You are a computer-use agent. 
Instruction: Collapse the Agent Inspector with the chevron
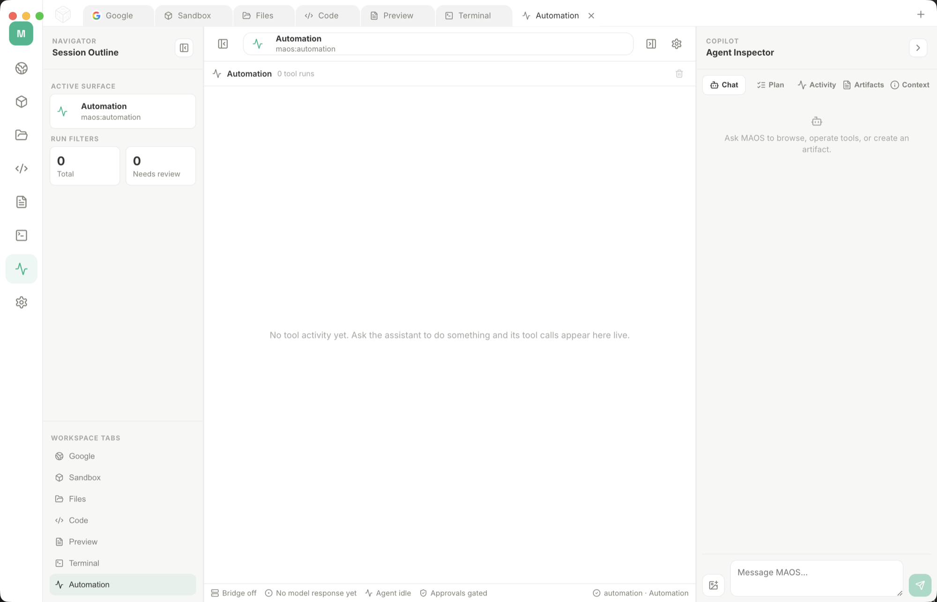pos(918,48)
